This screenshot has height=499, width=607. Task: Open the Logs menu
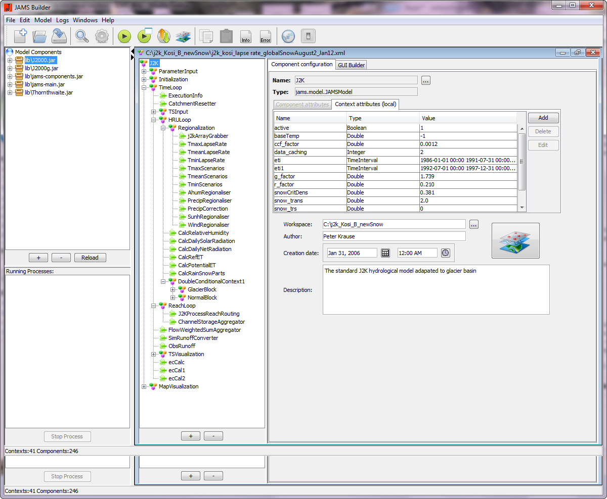[62, 20]
